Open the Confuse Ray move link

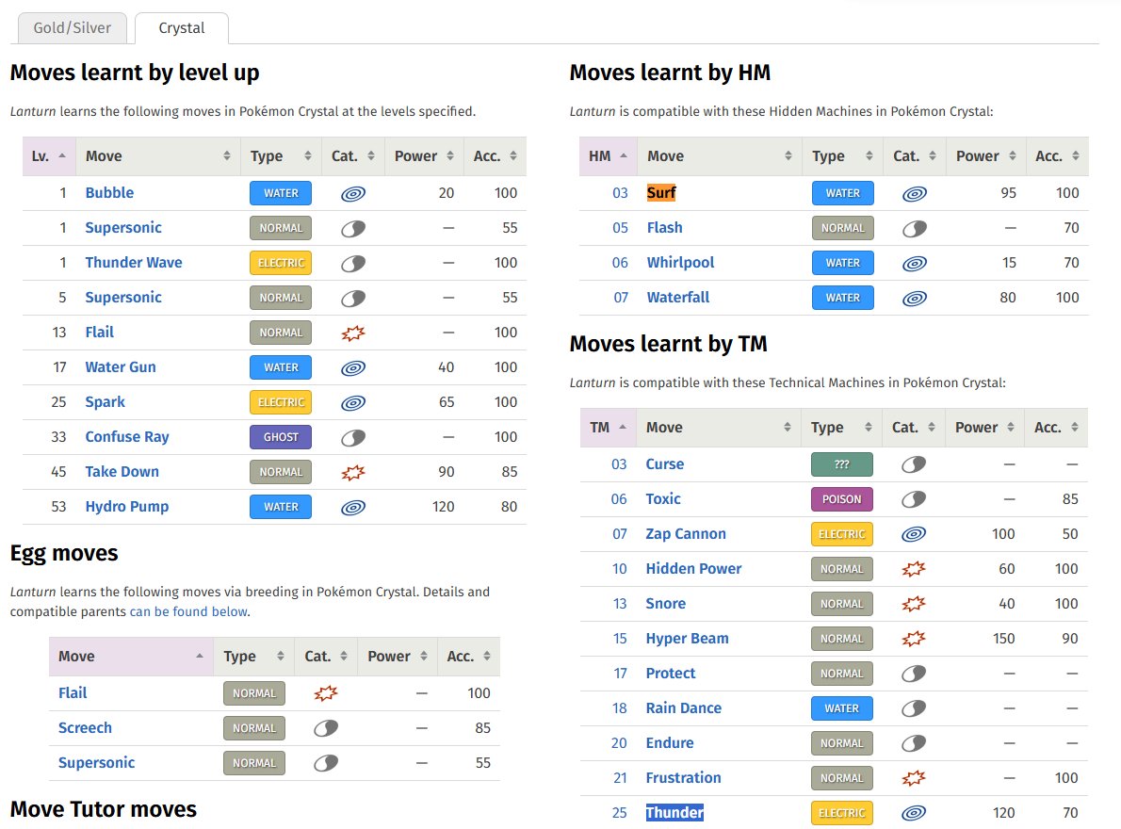click(127, 437)
